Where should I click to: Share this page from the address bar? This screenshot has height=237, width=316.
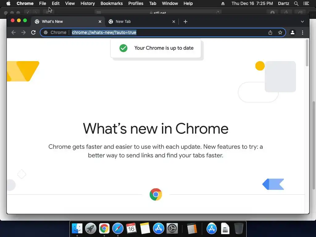tap(270, 32)
